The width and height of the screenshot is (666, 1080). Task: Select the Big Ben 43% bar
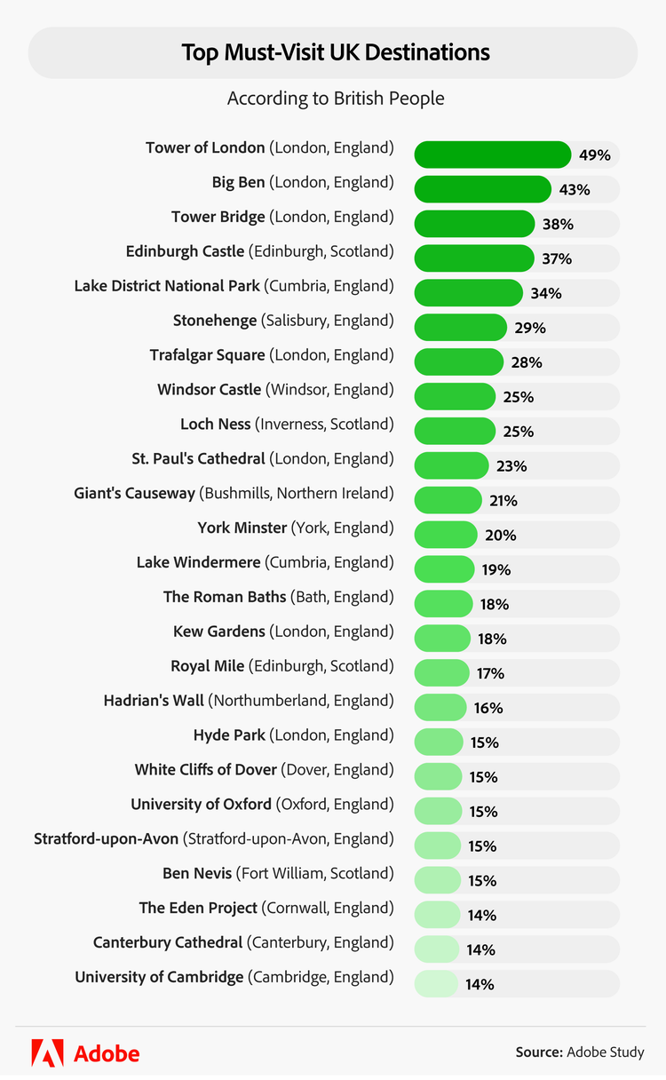(483, 189)
